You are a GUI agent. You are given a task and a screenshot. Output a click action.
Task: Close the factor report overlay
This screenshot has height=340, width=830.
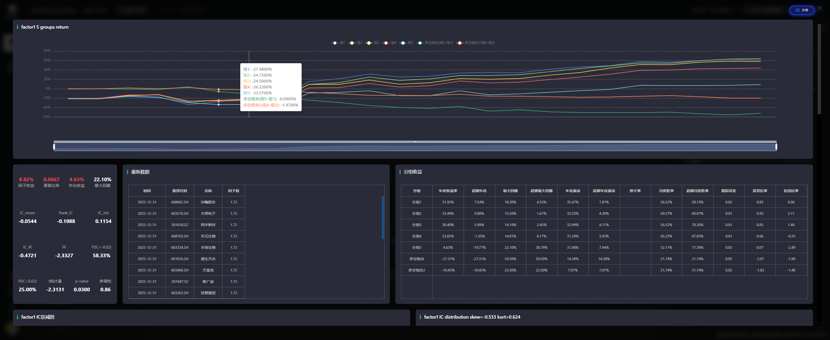tap(819, 8)
